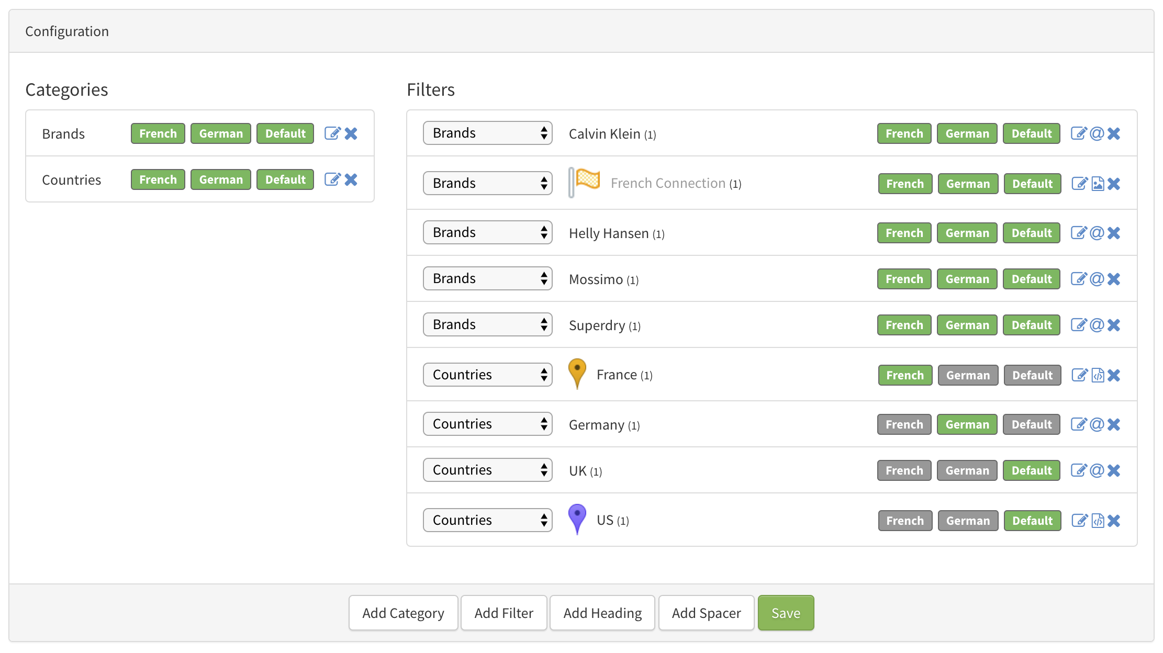The height and width of the screenshot is (653, 1163).
Task: Edit the French Connection filter
Action: pos(1080,184)
